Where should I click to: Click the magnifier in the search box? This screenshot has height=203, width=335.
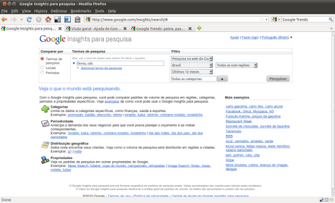[331, 20]
